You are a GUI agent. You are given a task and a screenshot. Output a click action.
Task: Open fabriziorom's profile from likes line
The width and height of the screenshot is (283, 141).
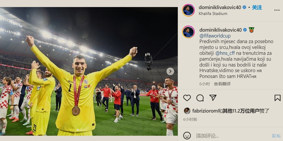[x=205, y=111]
